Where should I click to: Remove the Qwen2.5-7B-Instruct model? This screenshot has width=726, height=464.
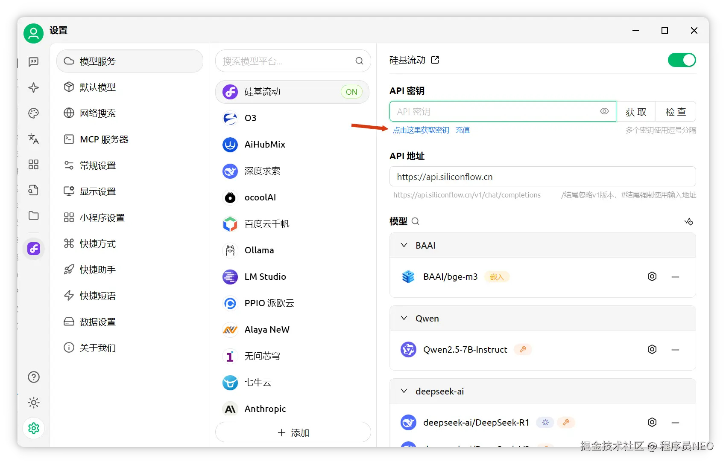pos(675,350)
